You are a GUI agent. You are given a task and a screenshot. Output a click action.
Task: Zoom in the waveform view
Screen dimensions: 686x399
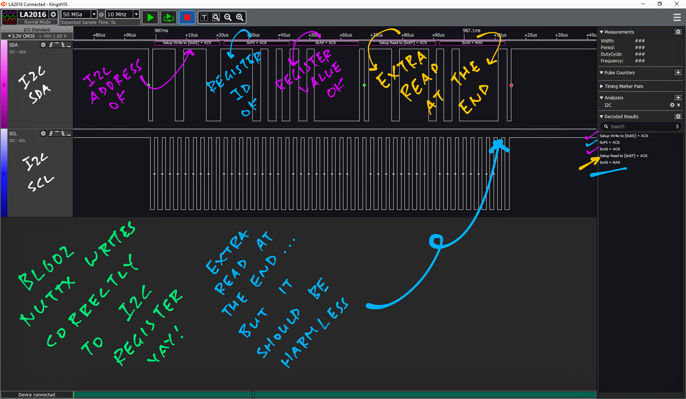(x=240, y=18)
